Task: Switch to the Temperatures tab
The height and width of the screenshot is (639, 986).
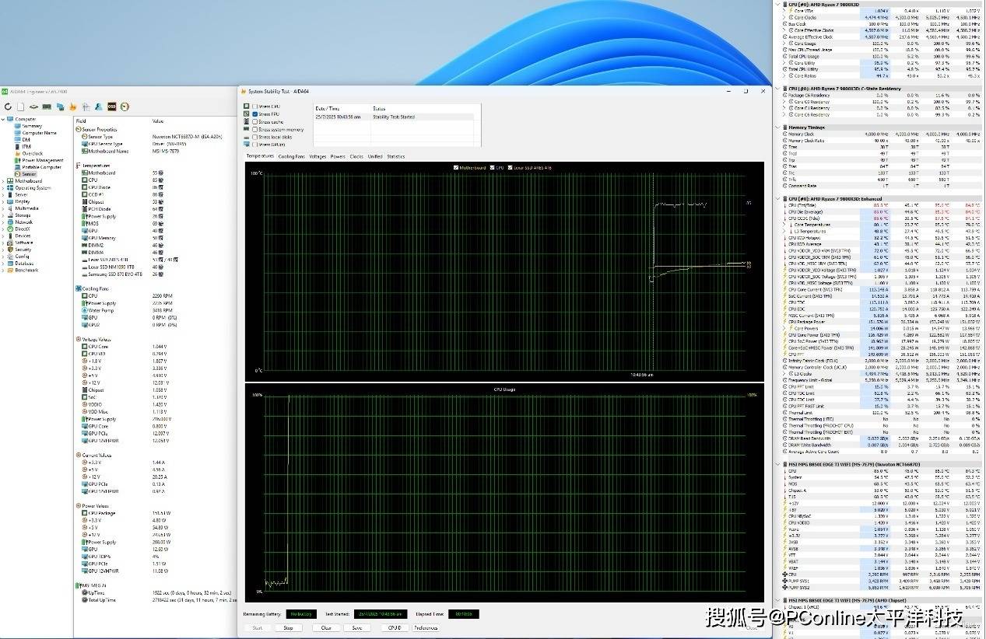Action: pos(260,156)
